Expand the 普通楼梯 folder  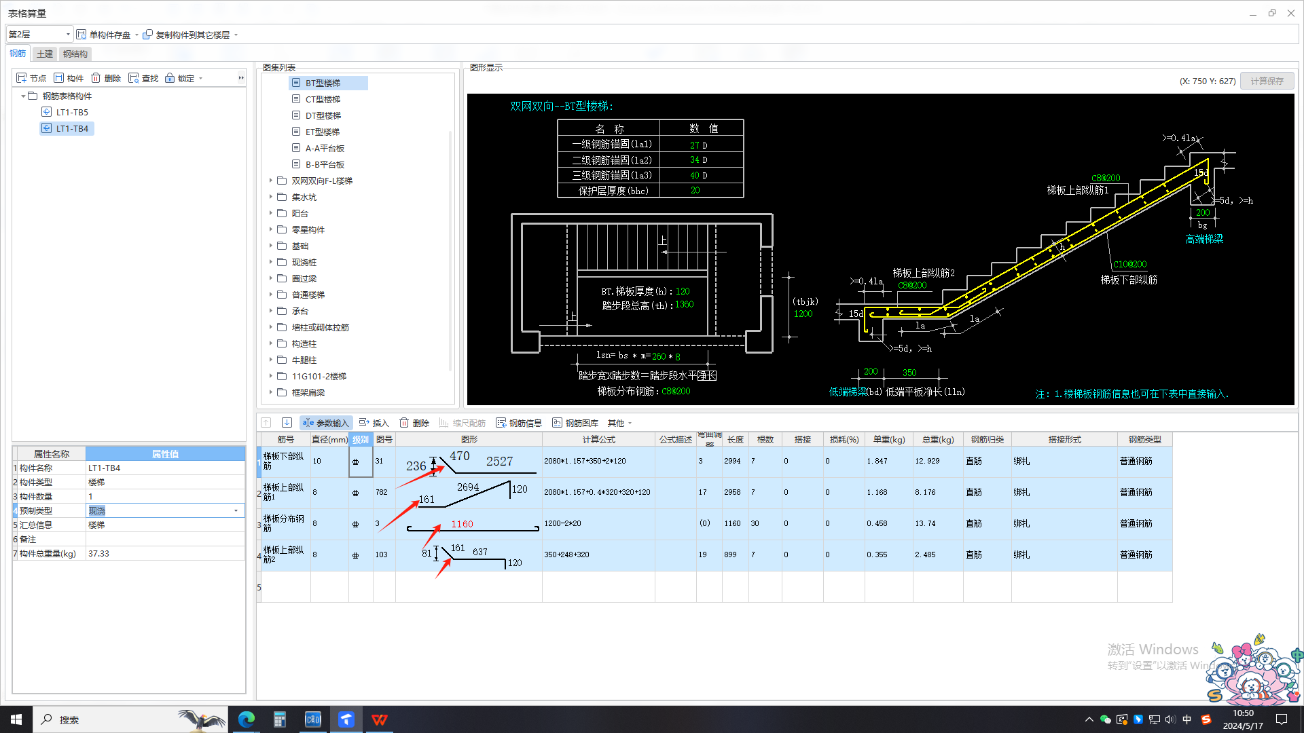(271, 295)
